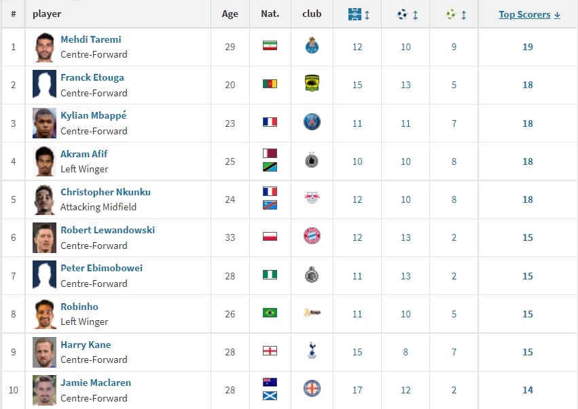Click Franck Etouga's 13 goals value
The image size is (578, 409).
pyautogui.click(x=405, y=85)
